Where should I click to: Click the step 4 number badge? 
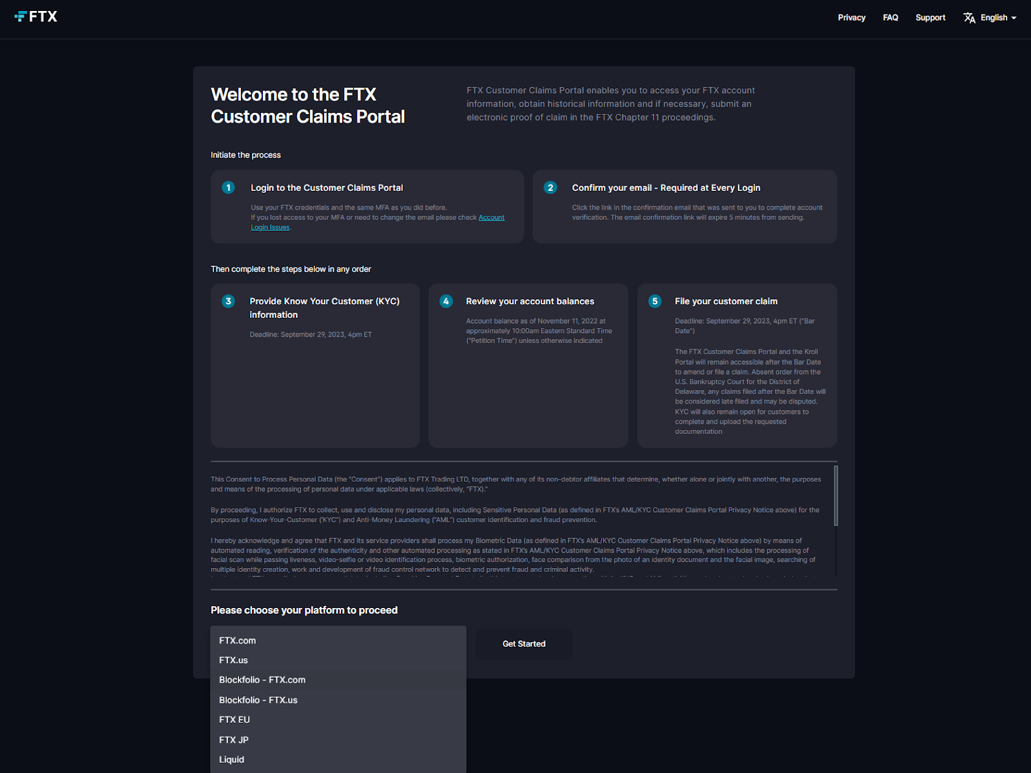[446, 301]
